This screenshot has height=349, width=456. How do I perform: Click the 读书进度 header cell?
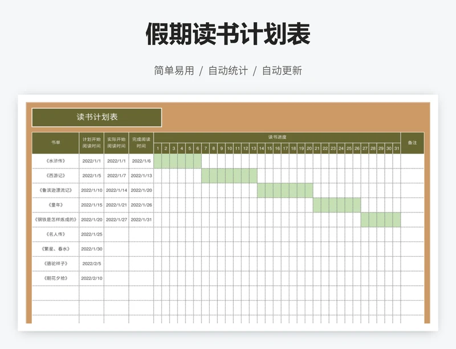[277, 137]
